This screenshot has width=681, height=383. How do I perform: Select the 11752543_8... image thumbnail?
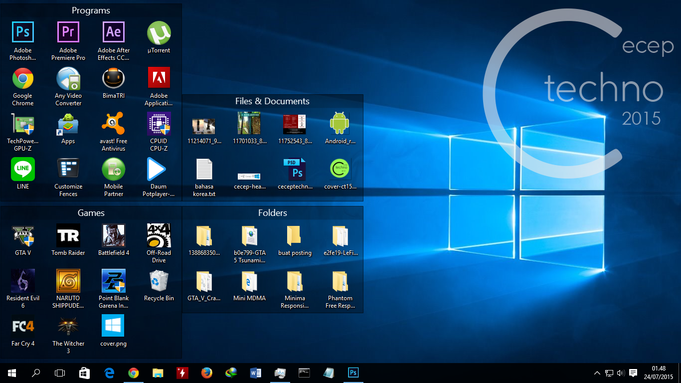(x=295, y=124)
